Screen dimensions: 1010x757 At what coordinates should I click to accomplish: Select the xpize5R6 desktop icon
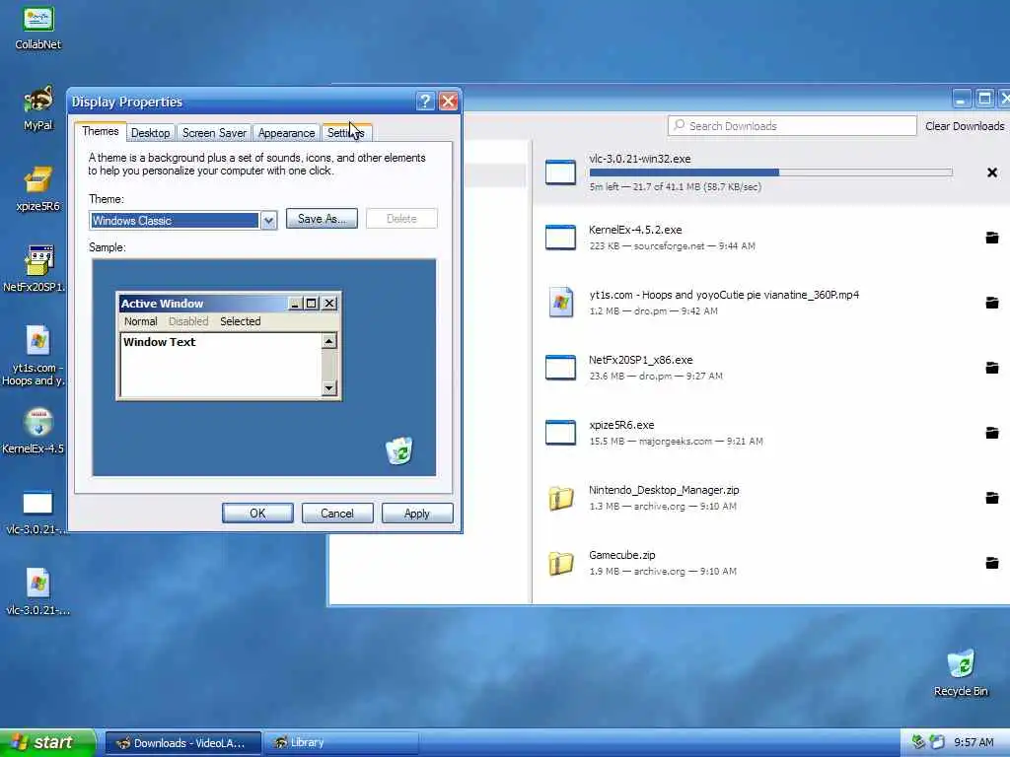point(38,189)
